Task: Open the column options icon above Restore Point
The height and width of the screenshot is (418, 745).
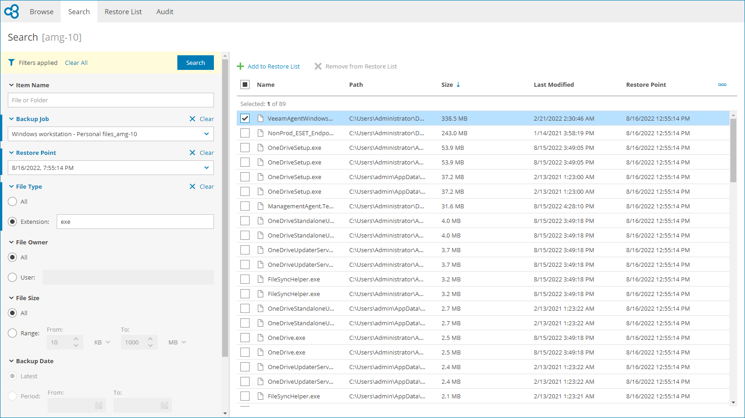Action: point(722,85)
